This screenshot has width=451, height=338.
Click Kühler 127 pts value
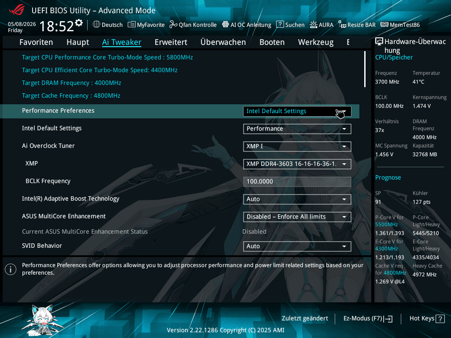pos(421,202)
